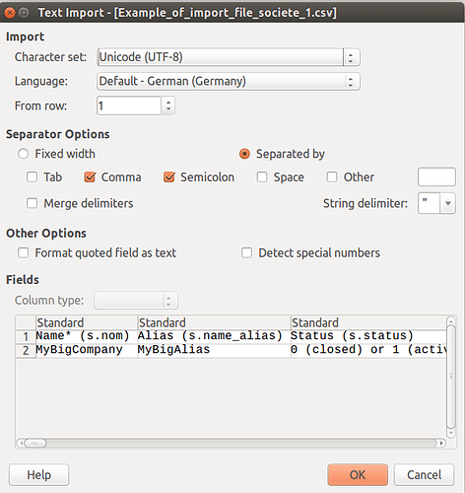The width and height of the screenshot is (465, 493).
Task: Click the horizontal scrollbar thumb in preview
Action: click(35, 443)
